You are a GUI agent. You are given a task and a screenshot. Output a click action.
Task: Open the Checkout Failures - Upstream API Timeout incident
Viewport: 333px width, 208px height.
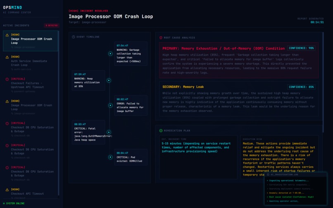pyautogui.click(x=31, y=85)
